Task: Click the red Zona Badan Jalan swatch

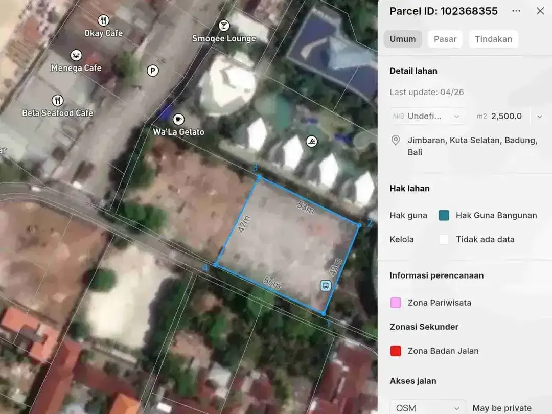Action: pos(396,351)
